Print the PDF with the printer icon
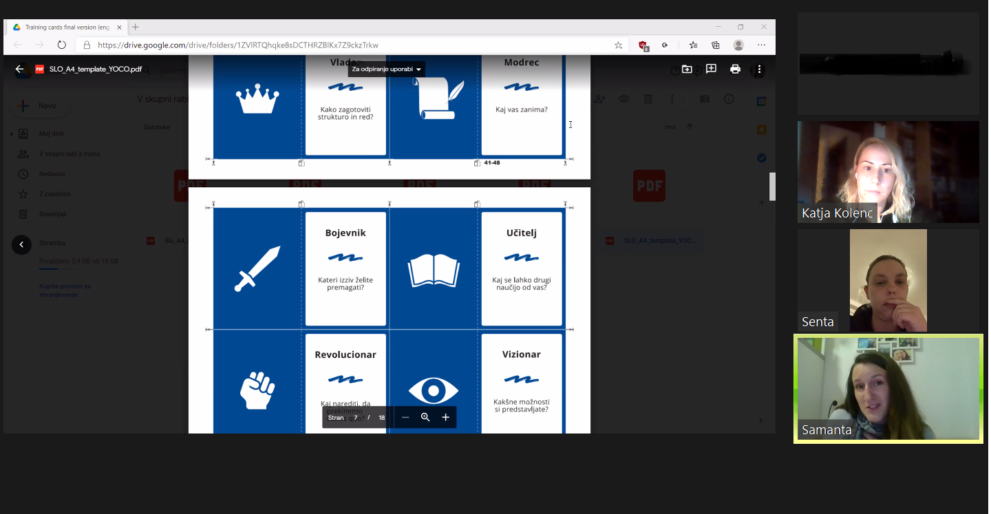The height and width of the screenshot is (514, 991). pos(735,69)
